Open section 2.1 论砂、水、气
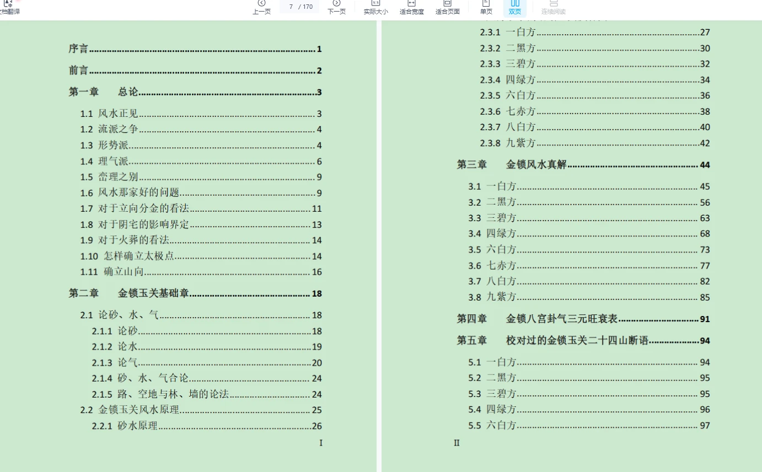 tap(201, 315)
